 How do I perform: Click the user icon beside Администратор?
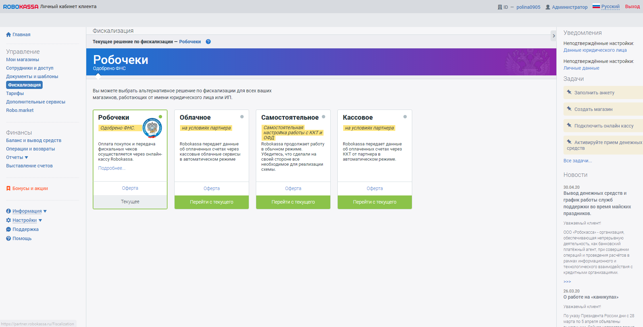coord(548,7)
